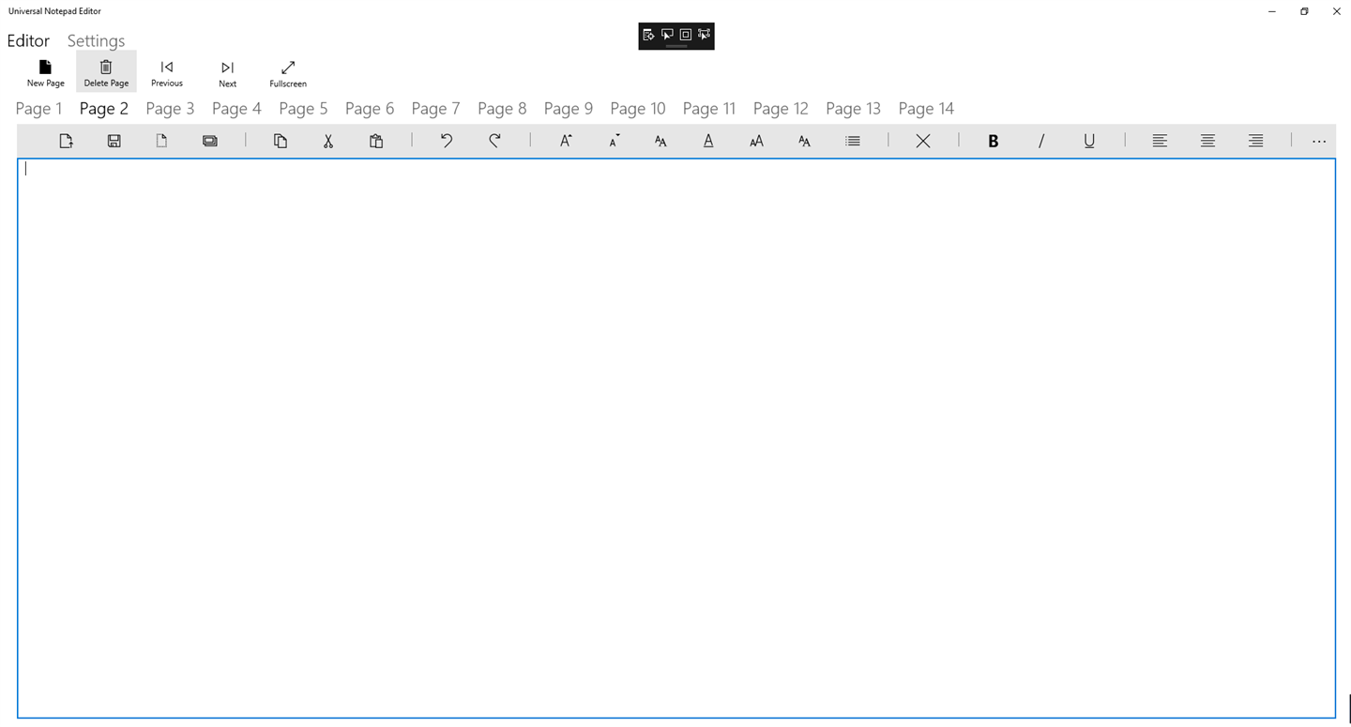1351x727 pixels.
Task: Open Page 12
Action: [781, 109]
